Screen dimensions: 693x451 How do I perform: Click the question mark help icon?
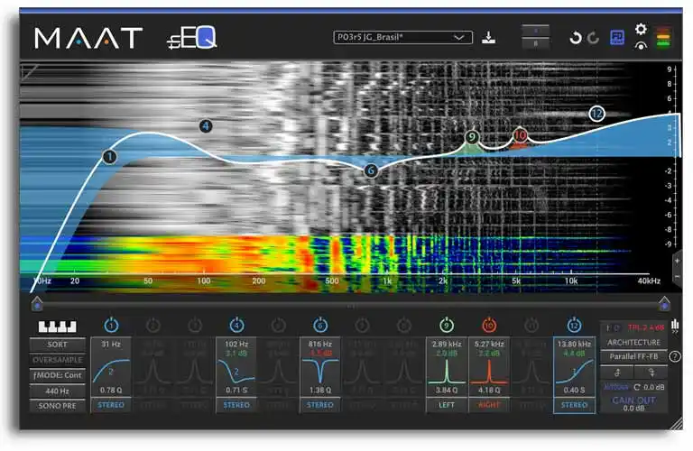[x=674, y=356]
